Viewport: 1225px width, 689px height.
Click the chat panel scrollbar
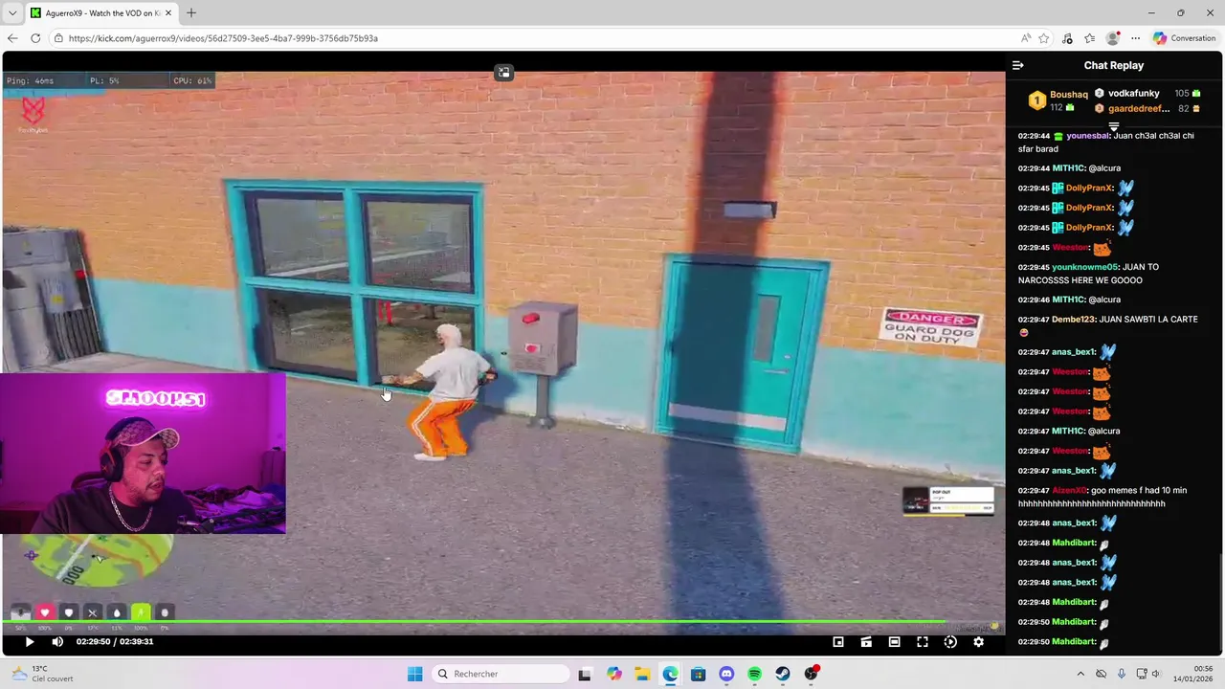click(x=1220, y=604)
